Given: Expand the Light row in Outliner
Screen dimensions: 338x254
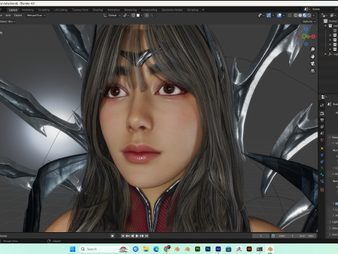Looking at the screenshot, I should coord(325,54).
